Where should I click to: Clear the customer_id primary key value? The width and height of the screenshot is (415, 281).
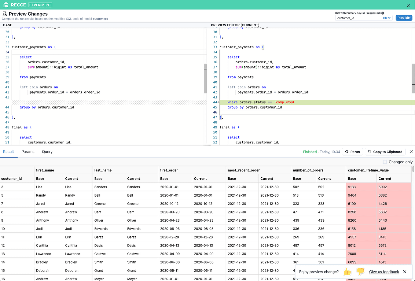coord(387,18)
